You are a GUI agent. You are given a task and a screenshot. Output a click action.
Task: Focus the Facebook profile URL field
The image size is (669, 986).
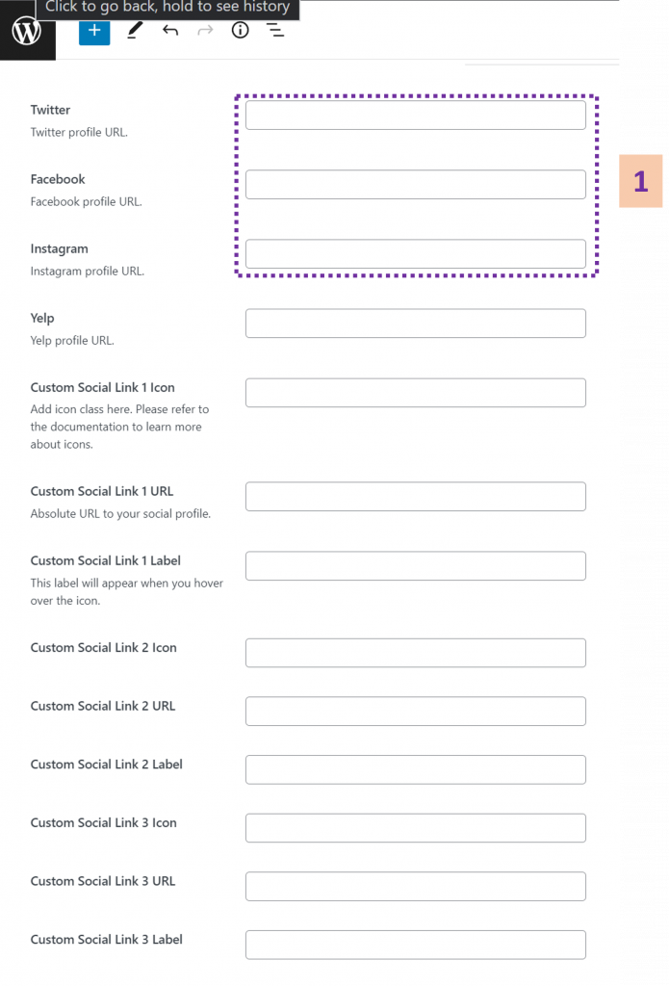(x=415, y=185)
